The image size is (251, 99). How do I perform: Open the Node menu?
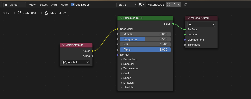click(64, 5)
